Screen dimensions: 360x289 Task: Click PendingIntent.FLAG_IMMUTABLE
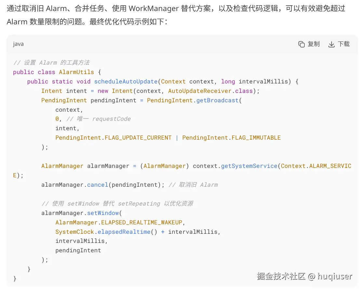point(232,138)
